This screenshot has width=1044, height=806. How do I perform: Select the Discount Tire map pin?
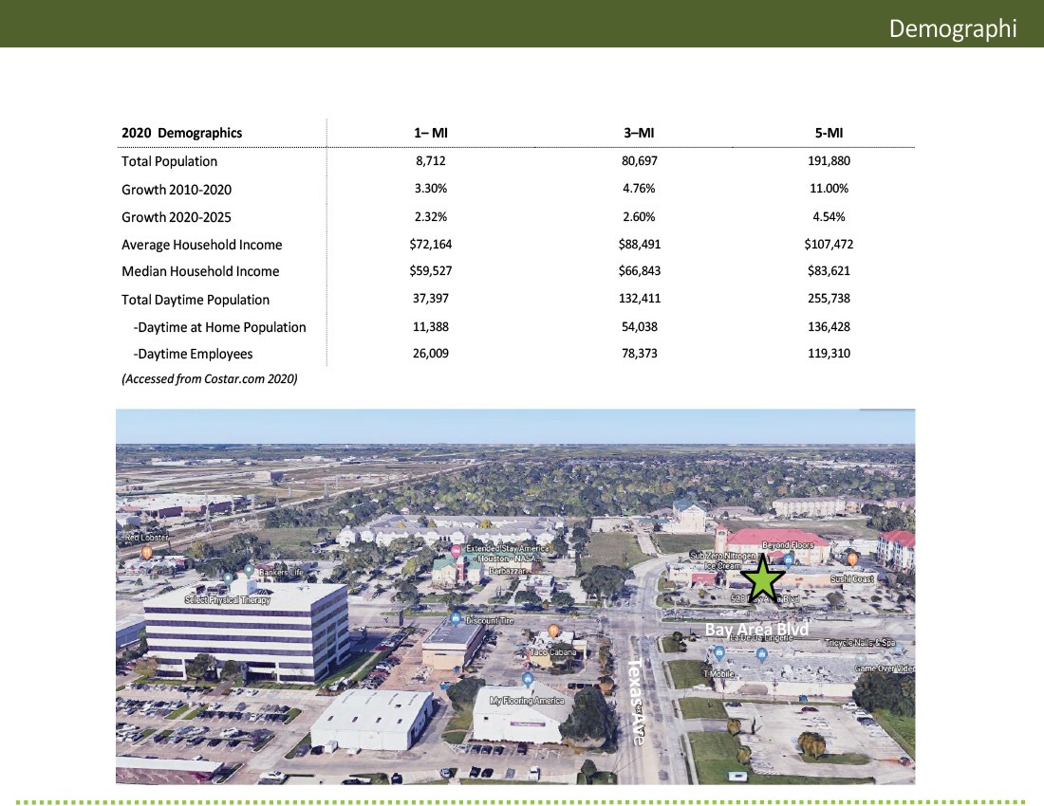click(457, 619)
